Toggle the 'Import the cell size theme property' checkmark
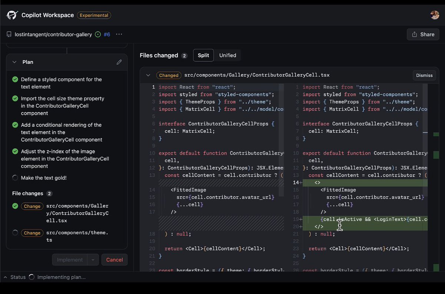The width and height of the screenshot is (445, 294). coord(15,99)
